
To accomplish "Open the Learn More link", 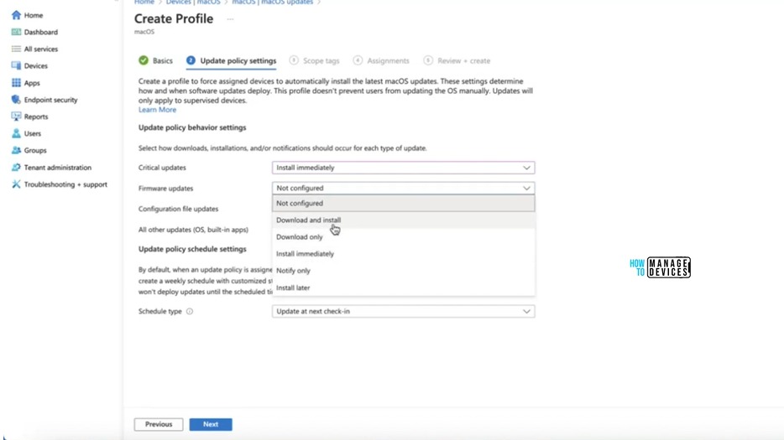I will click(x=157, y=110).
